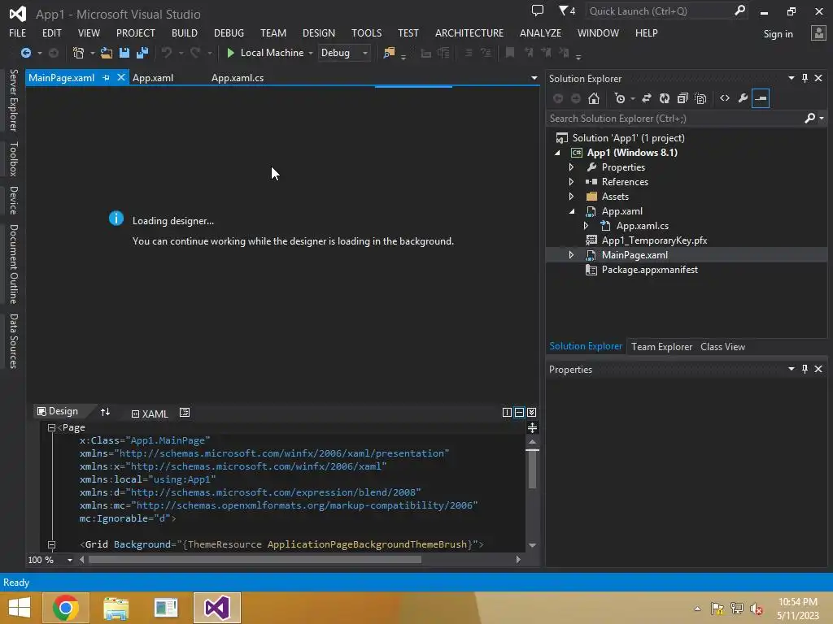
Task: Expand the Assets folder node
Action: point(572,197)
